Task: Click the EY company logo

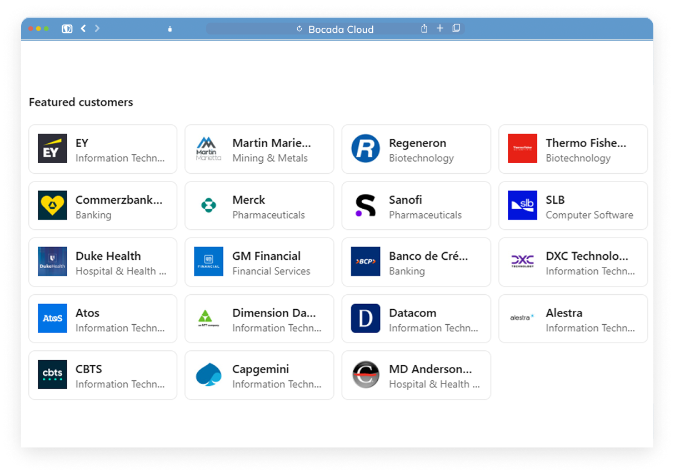Action: [52, 148]
